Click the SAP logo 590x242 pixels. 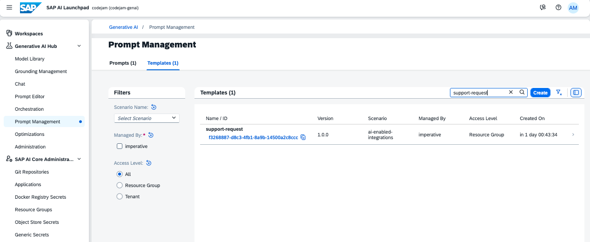(x=31, y=7)
